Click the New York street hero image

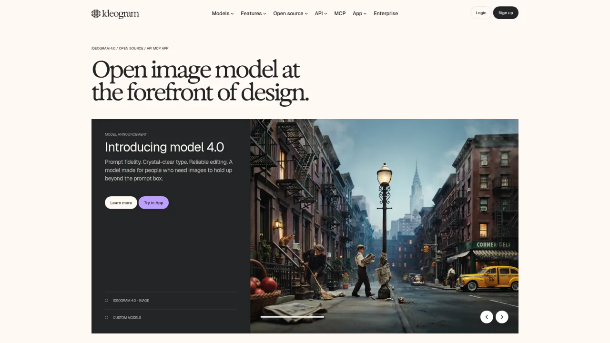tap(384, 226)
